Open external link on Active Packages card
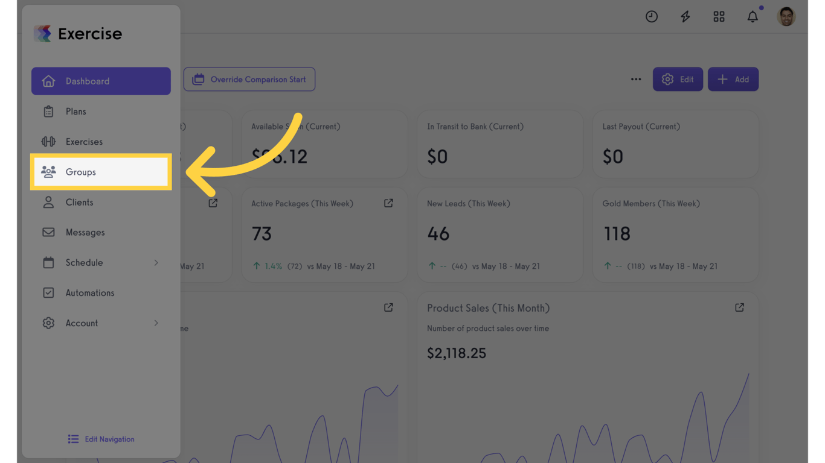The width and height of the screenshot is (825, 463). (388, 203)
